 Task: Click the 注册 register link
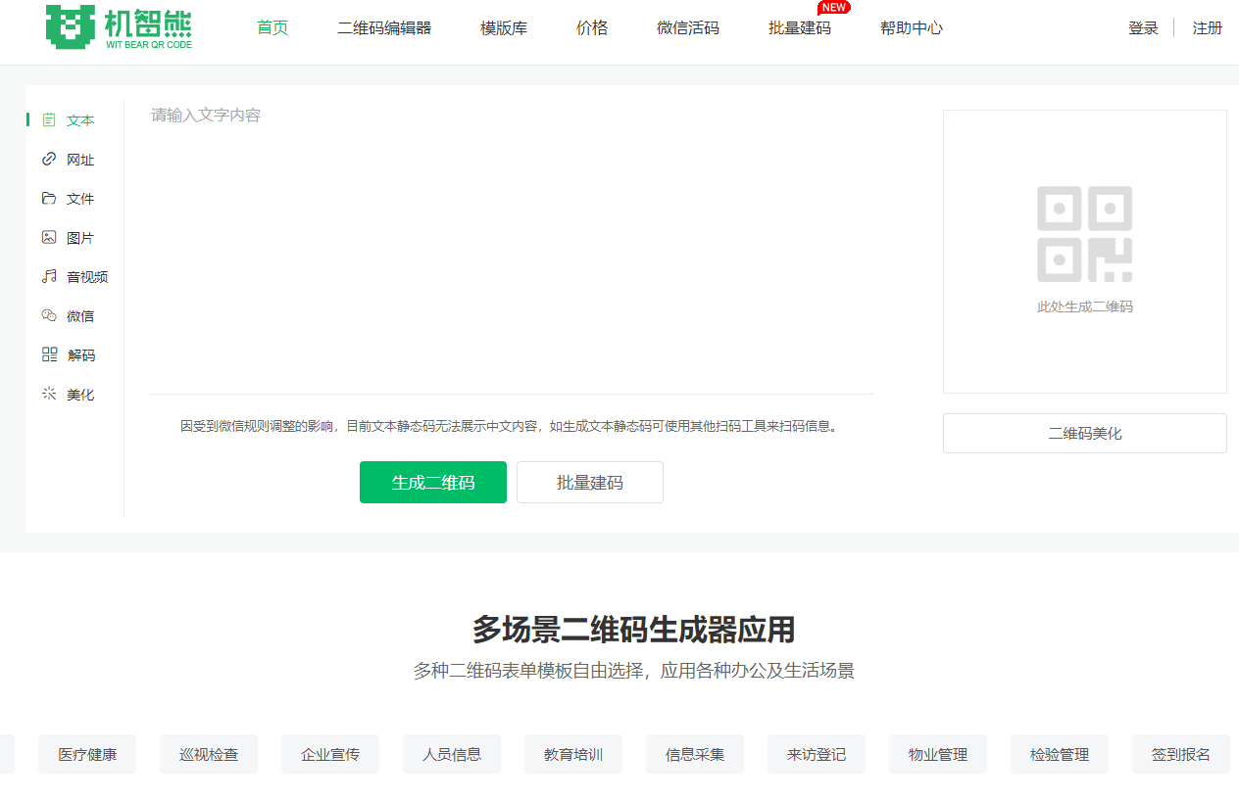pos(1208,28)
